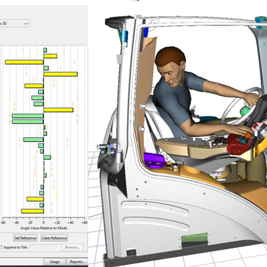Open the Reports... button
The width and height of the screenshot is (267, 267).
click(x=77, y=261)
